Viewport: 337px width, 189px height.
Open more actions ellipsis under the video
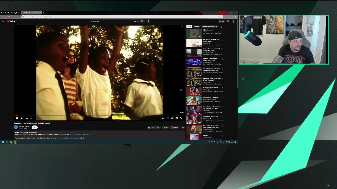183,128
